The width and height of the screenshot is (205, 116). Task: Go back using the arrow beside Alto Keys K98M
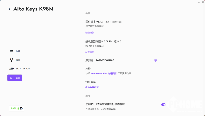[10, 9]
